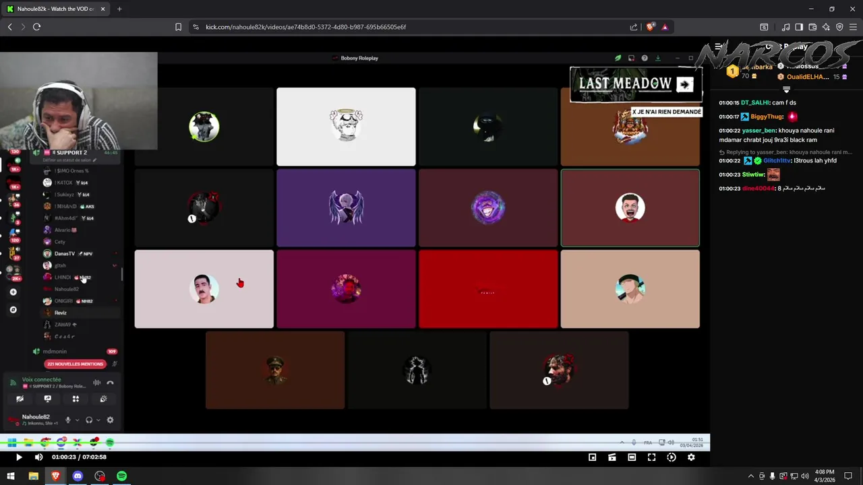This screenshot has height=485, width=863.
Task: Open Brave Rewards triangle icon
Action: [x=665, y=27]
